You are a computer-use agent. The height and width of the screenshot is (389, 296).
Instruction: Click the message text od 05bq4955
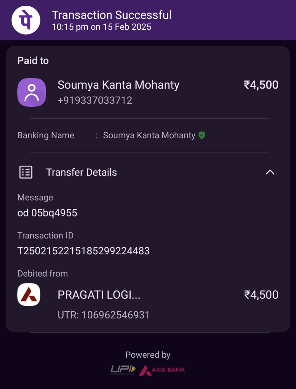pos(47,213)
